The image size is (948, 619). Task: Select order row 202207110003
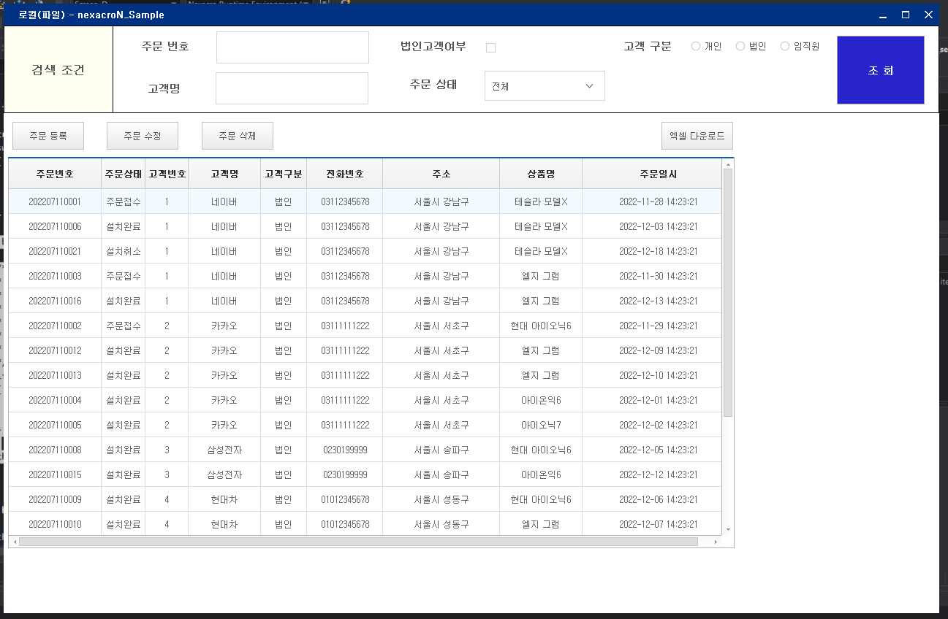pos(365,276)
